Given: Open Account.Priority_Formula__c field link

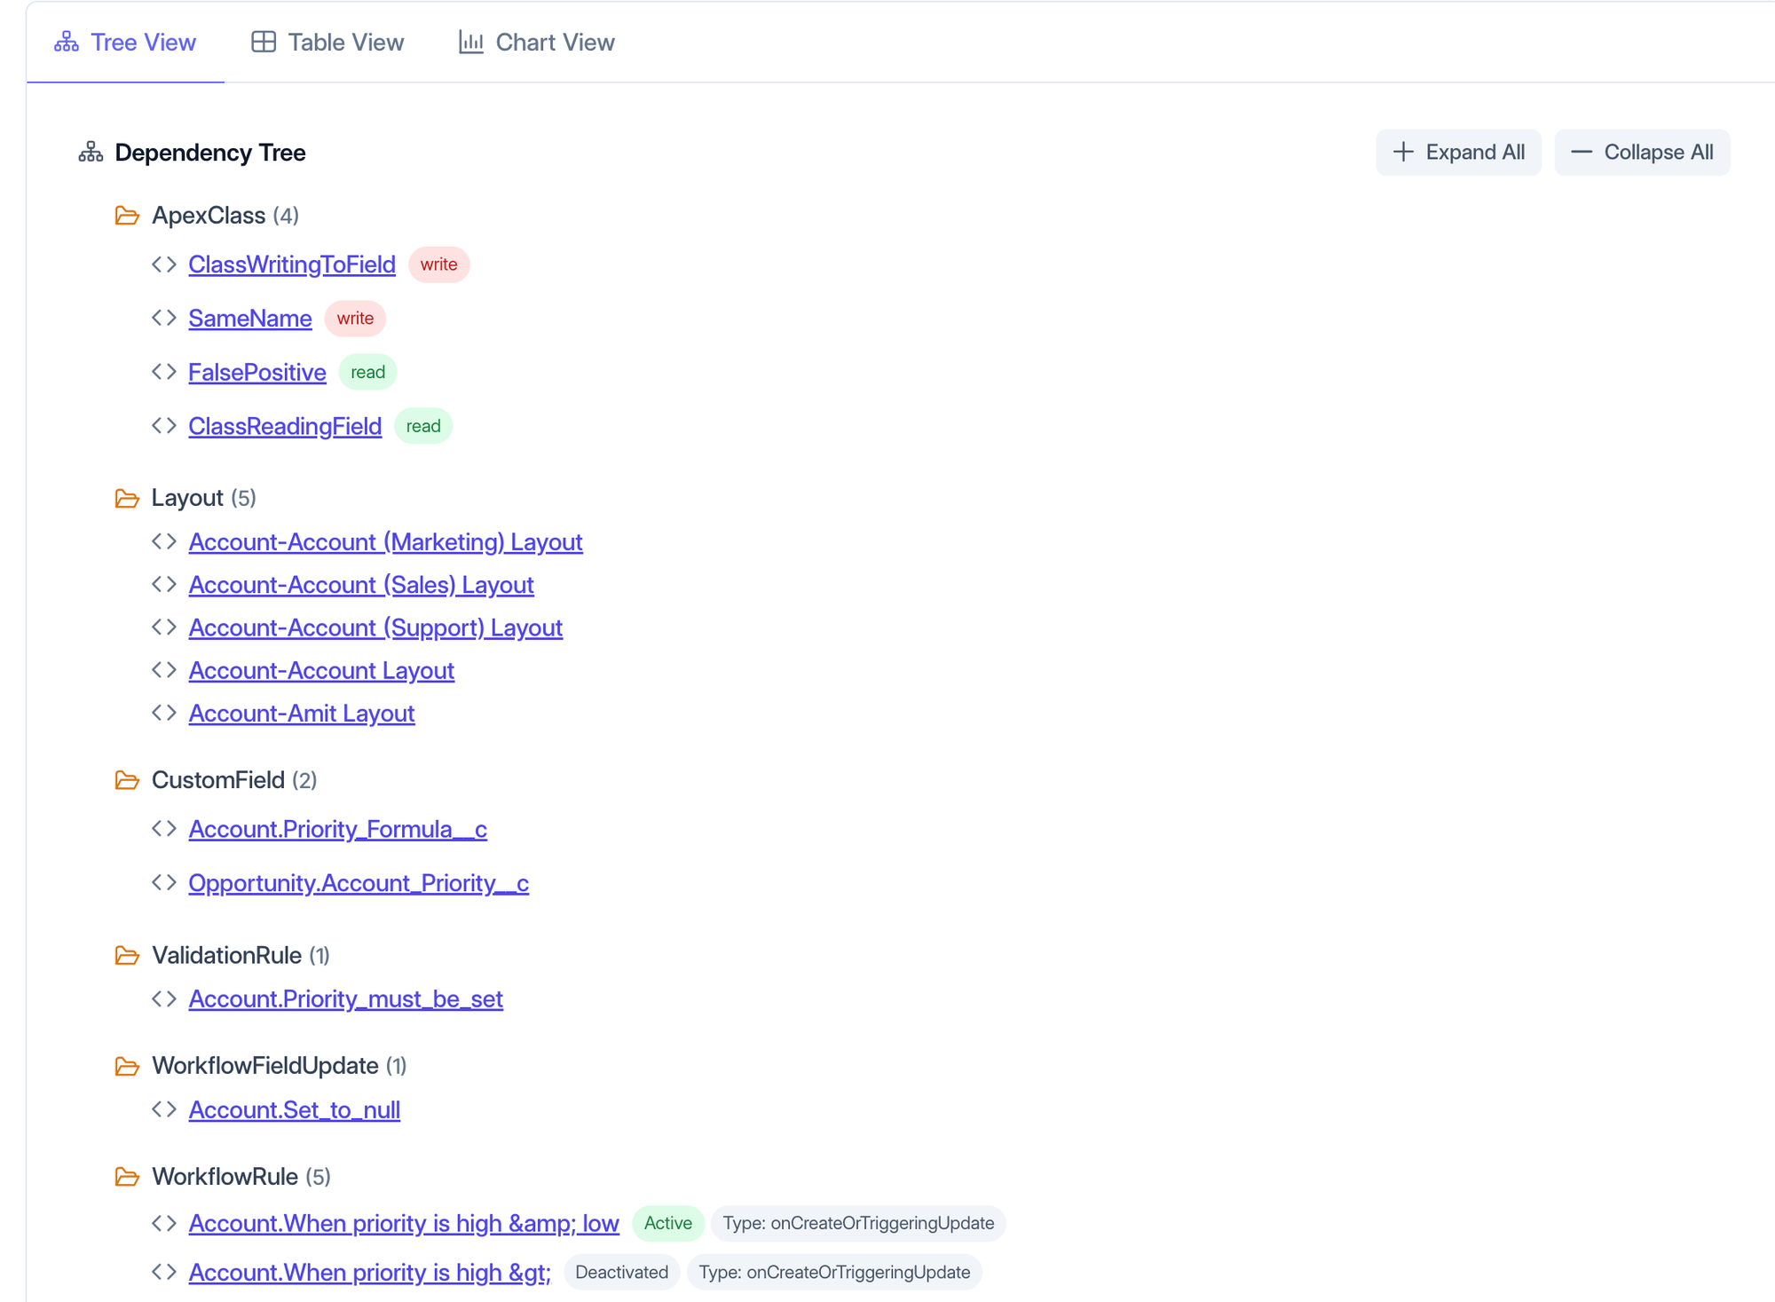Looking at the screenshot, I should pos(337,829).
